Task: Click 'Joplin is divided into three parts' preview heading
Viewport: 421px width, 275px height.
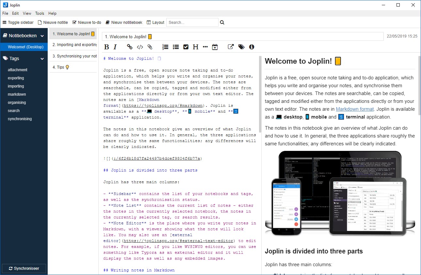Action: coord(314,251)
